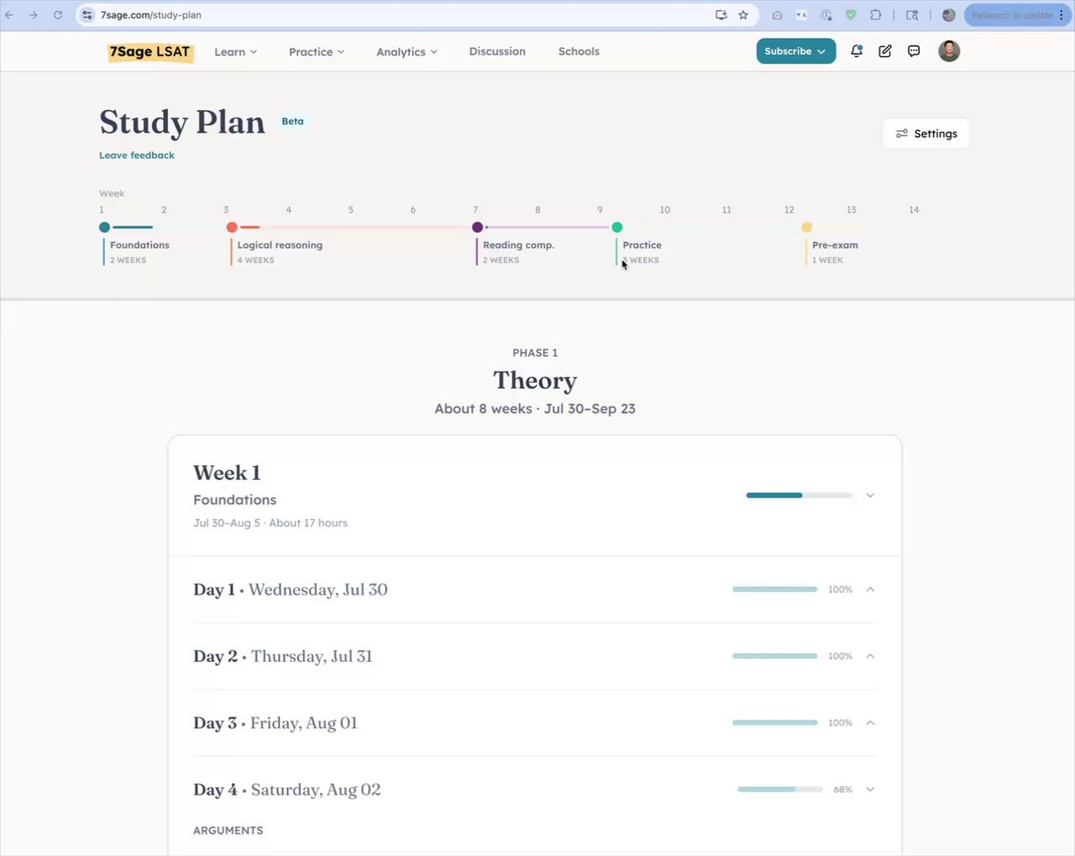Collapse Day 2 Thursday Jul 31
This screenshot has width=1075, height=856.
870,656
